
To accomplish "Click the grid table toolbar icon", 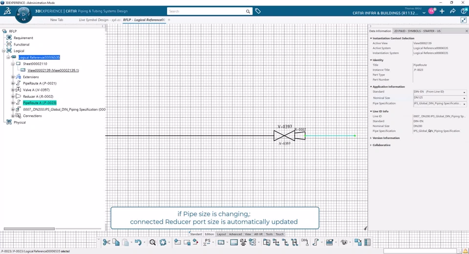I will coord(330,242).
